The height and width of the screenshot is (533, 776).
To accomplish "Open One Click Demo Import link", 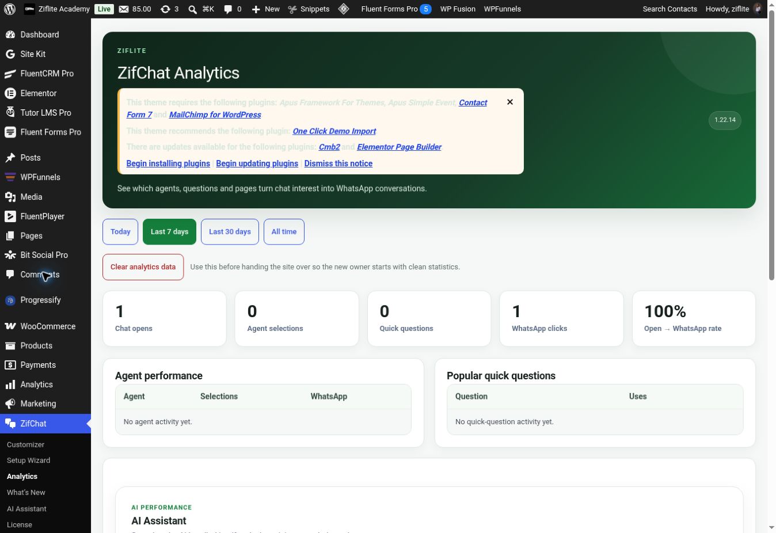I will [x=334, y=131].
